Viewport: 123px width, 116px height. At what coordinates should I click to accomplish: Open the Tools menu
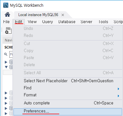(103, 22)
